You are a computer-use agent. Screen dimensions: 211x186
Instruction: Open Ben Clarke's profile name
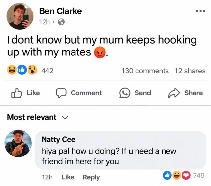coord(60,11)
